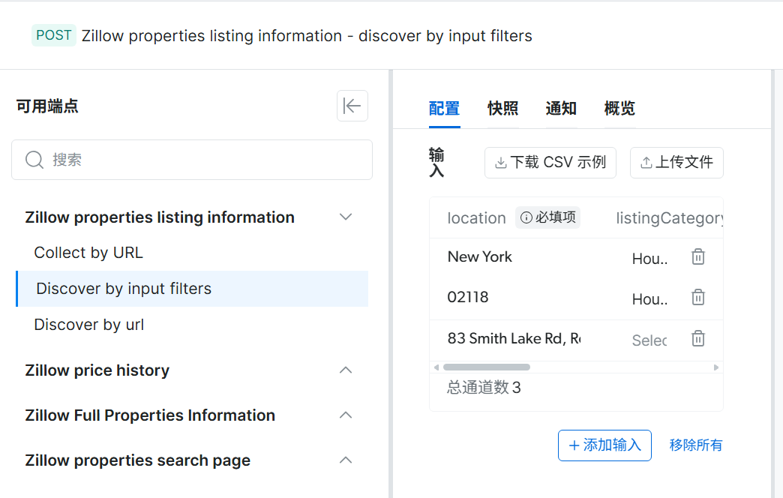The image size is (783, 498).
Task: Click the scrollbar left arrow
Action: (x=436, y=367)
